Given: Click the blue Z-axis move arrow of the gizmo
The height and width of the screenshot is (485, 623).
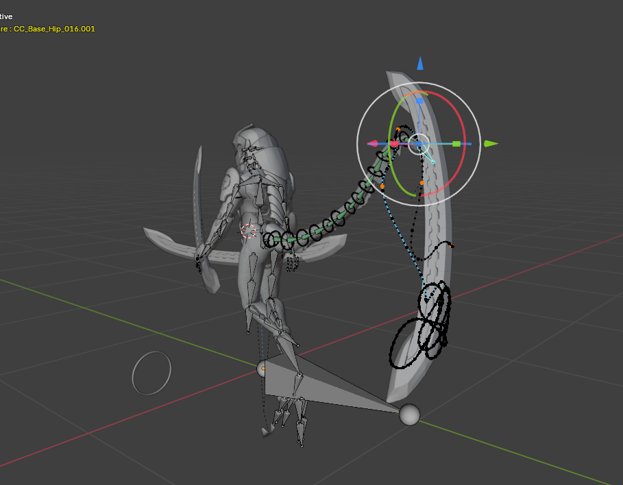Looking at the screenshot, I should (420, 63).
